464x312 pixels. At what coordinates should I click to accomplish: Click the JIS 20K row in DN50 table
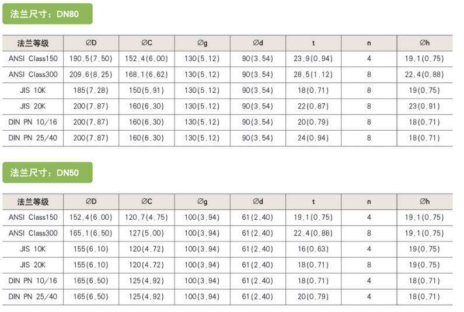[x=228, y=265]
